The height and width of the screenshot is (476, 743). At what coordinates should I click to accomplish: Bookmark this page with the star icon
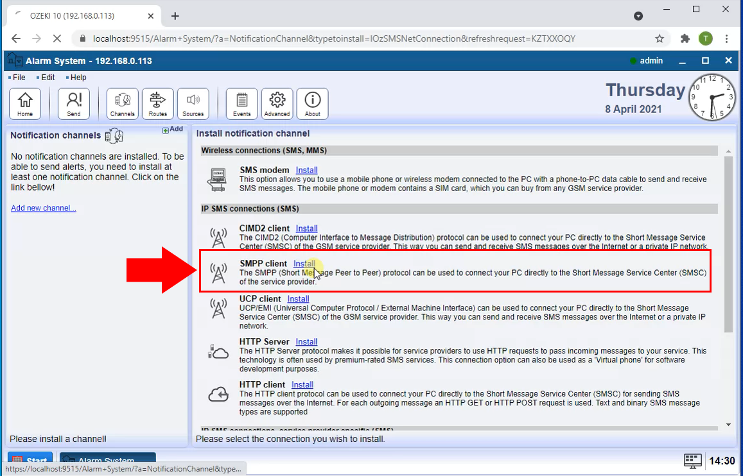coord(659,38)
